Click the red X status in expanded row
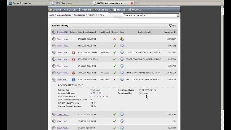Image resolution: width=231 pixels, height=130 pixels. click(114, 79)
